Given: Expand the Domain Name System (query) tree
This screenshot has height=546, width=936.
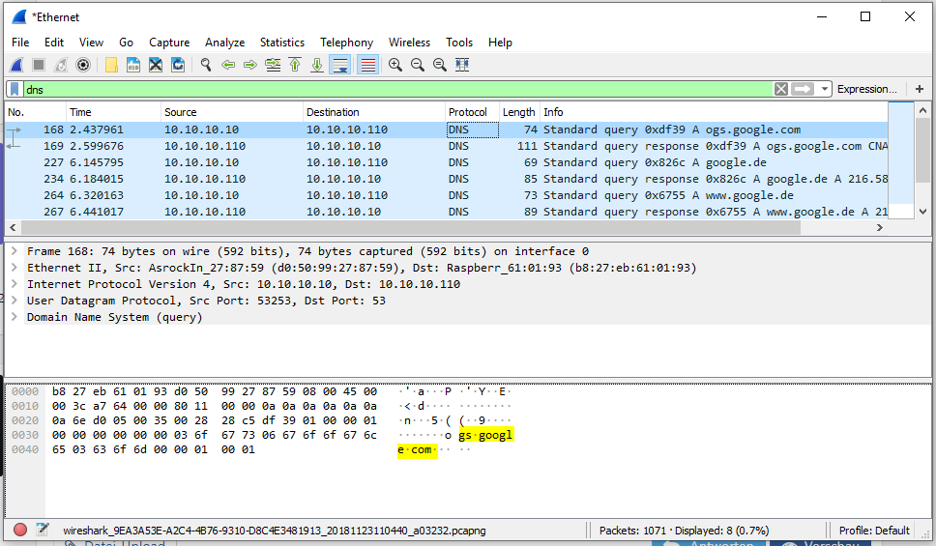Looking at the screenshot, I should (x=15, y=317).
